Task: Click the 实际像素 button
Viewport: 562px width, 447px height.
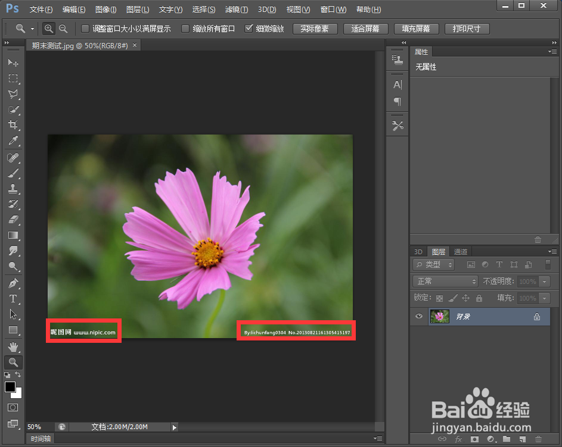Action: click(x=315, y=29)
